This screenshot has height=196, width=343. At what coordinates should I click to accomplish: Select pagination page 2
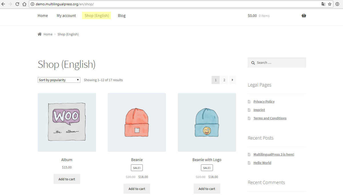[224, 80]
